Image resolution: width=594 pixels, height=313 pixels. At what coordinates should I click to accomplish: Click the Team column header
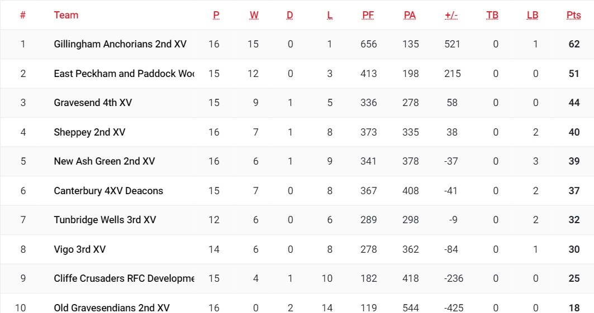point(66,15)
